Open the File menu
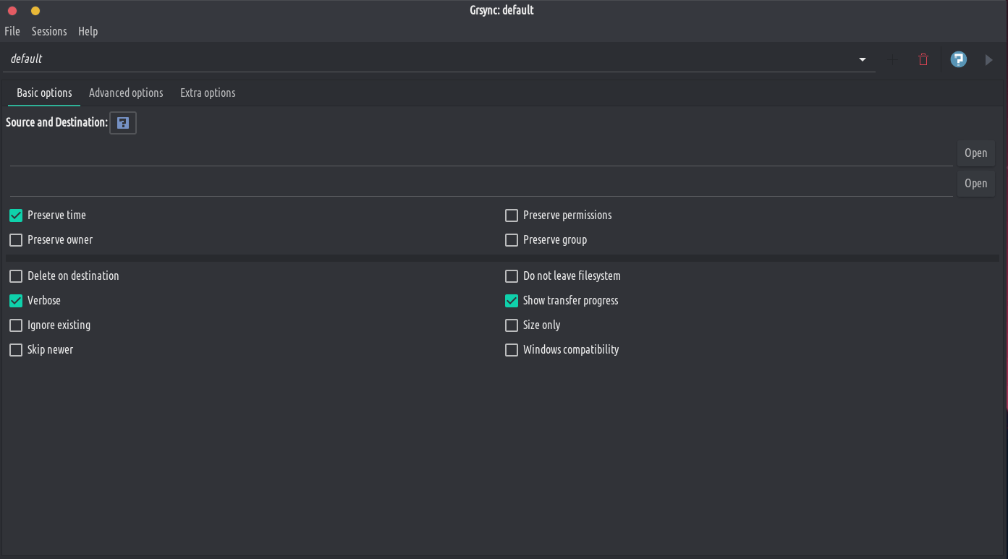The width and height of the screenshot is (1008, 559). click(x=12, y=31)
